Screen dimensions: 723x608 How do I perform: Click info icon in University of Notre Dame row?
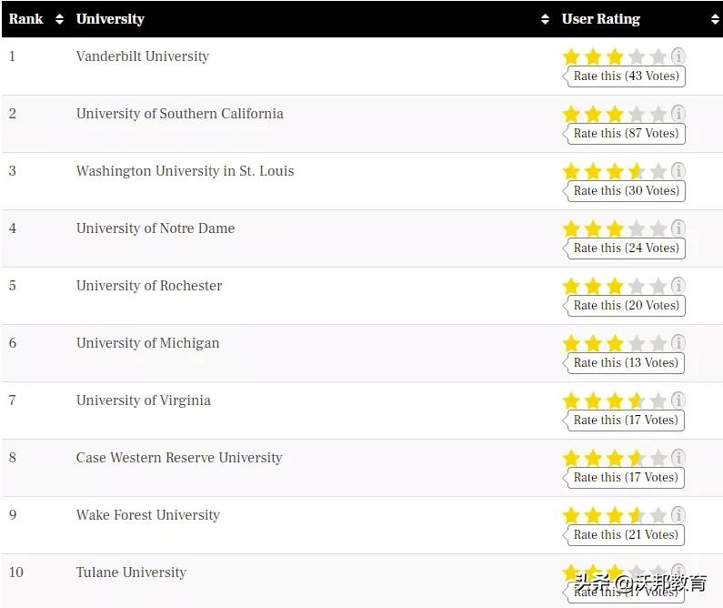[678, 228]
